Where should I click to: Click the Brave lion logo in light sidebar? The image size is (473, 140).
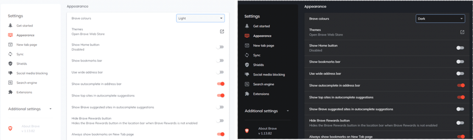click(x=10, y=128)
